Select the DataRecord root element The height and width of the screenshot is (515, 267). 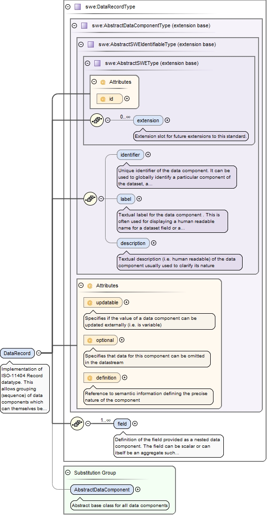17,353
